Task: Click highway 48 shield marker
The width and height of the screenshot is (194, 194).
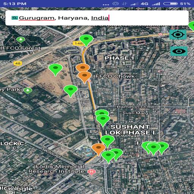Action: [x=18, y=63]
